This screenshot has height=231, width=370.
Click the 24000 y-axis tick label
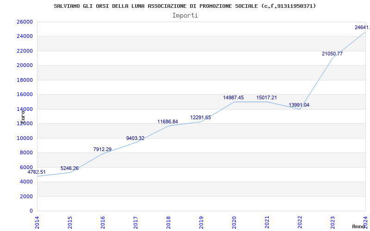pyautogui.click(x=25, y=36)
